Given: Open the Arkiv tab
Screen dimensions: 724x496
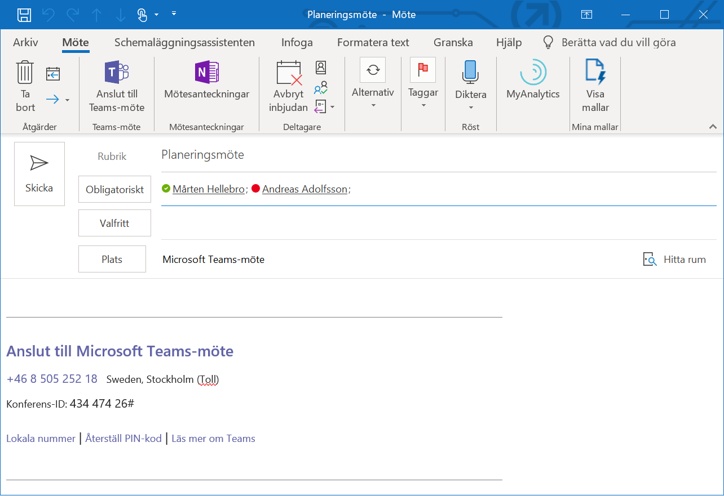Looking at the screenshot, I should pyautogui.click(x=25, y=42).
